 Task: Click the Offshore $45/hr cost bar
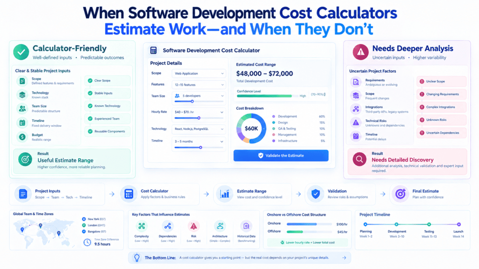[x=309, y=232]
